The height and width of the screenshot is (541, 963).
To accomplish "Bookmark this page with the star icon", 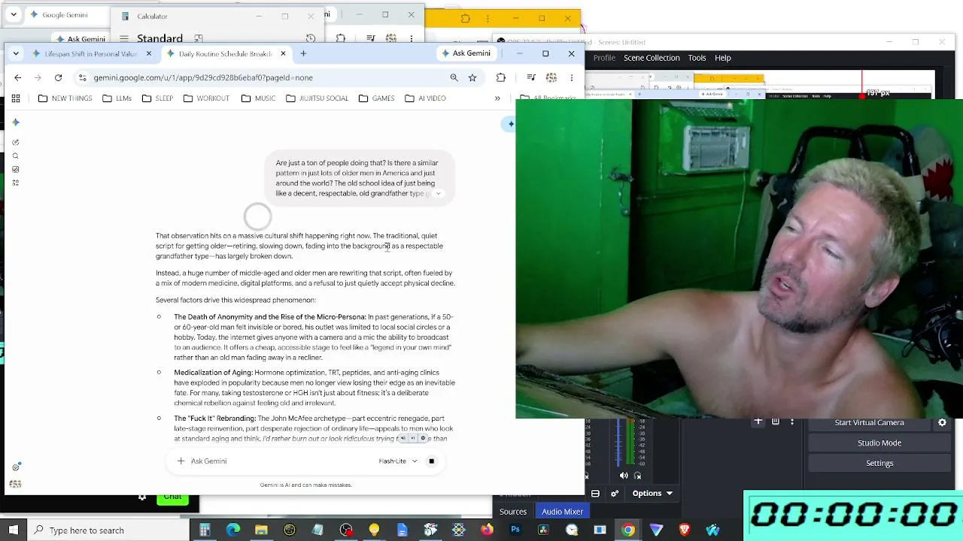I will tap(472, 77).
